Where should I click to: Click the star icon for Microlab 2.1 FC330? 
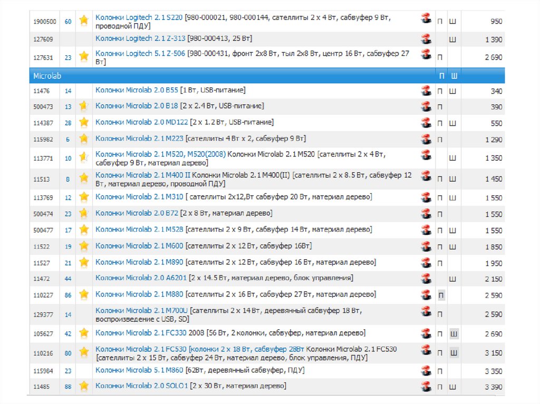coord(84,333)
